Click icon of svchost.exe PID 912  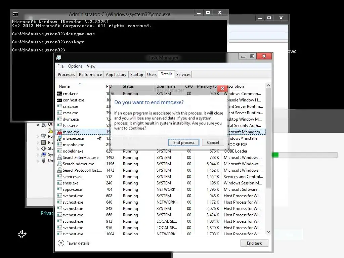(x=59, y=221)
